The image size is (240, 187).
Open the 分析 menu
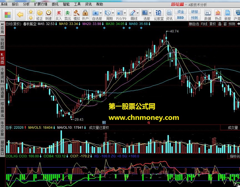[x=26, y=4]
